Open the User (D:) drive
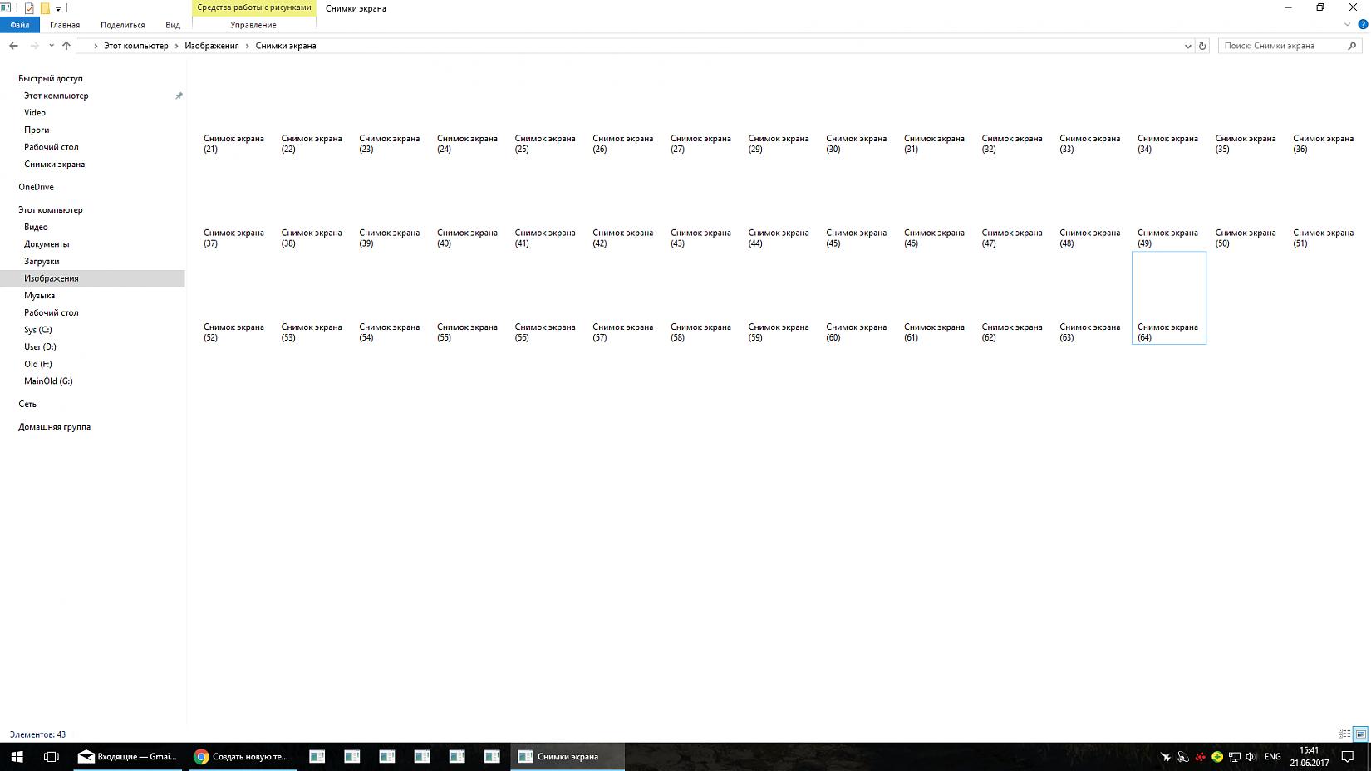The height and width of the screenshot is (771, 1371). pos(40,346)
